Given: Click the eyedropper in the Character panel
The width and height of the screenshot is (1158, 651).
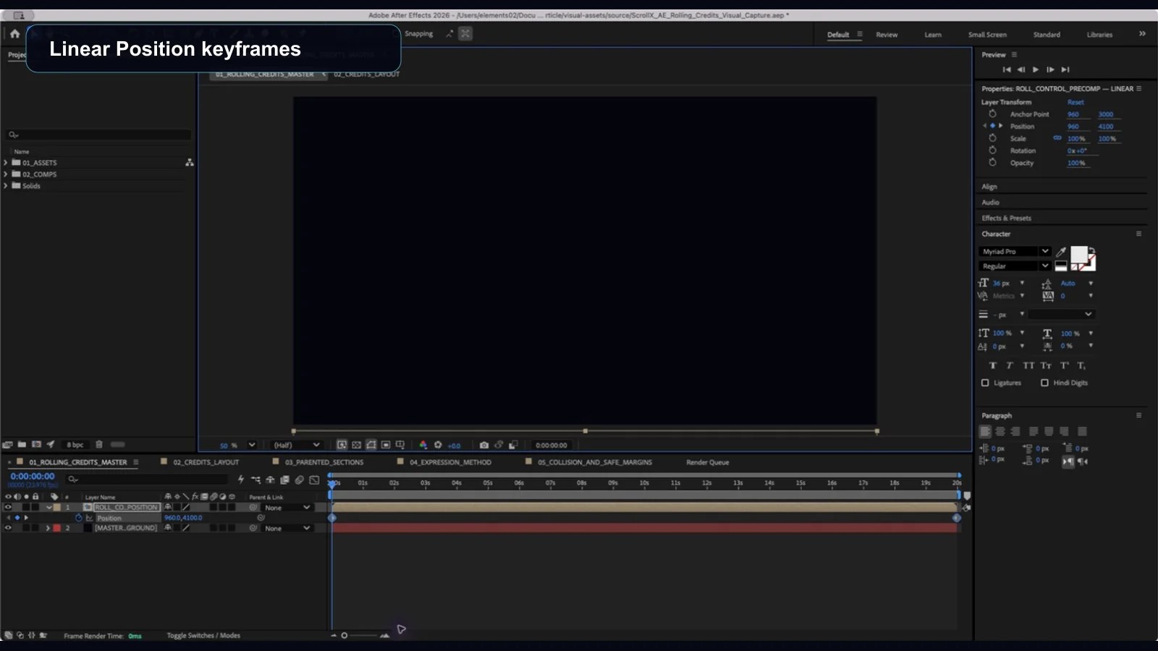Looking at the screenshot, I should [1061, 252].
